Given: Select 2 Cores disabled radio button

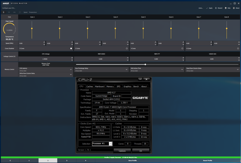Looking at the screenshot, I should click(x=127, y=48).
